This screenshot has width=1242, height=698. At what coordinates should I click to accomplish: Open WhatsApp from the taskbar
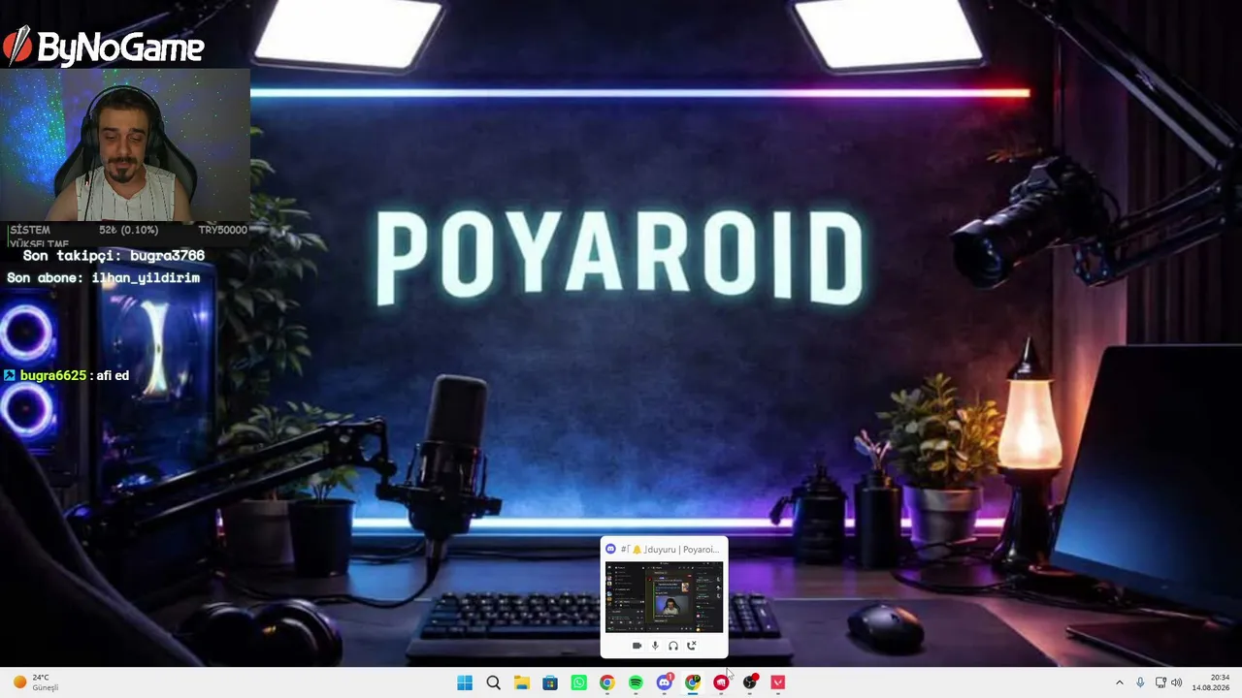point(578,682)
